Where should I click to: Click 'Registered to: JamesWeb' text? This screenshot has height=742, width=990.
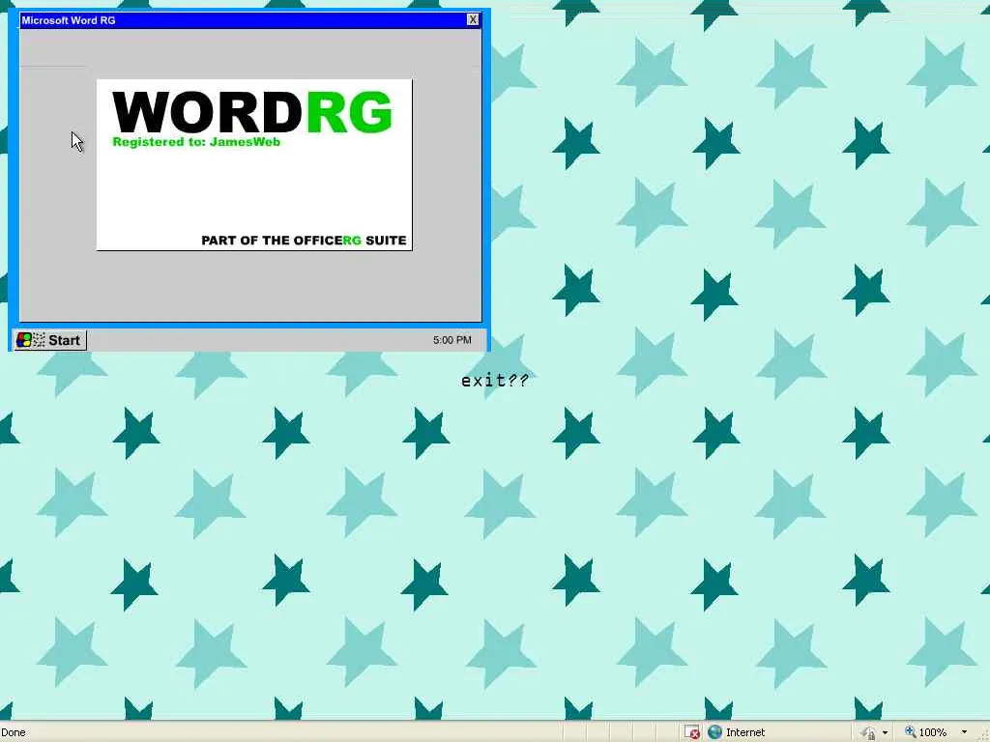[x=196, y=142]
